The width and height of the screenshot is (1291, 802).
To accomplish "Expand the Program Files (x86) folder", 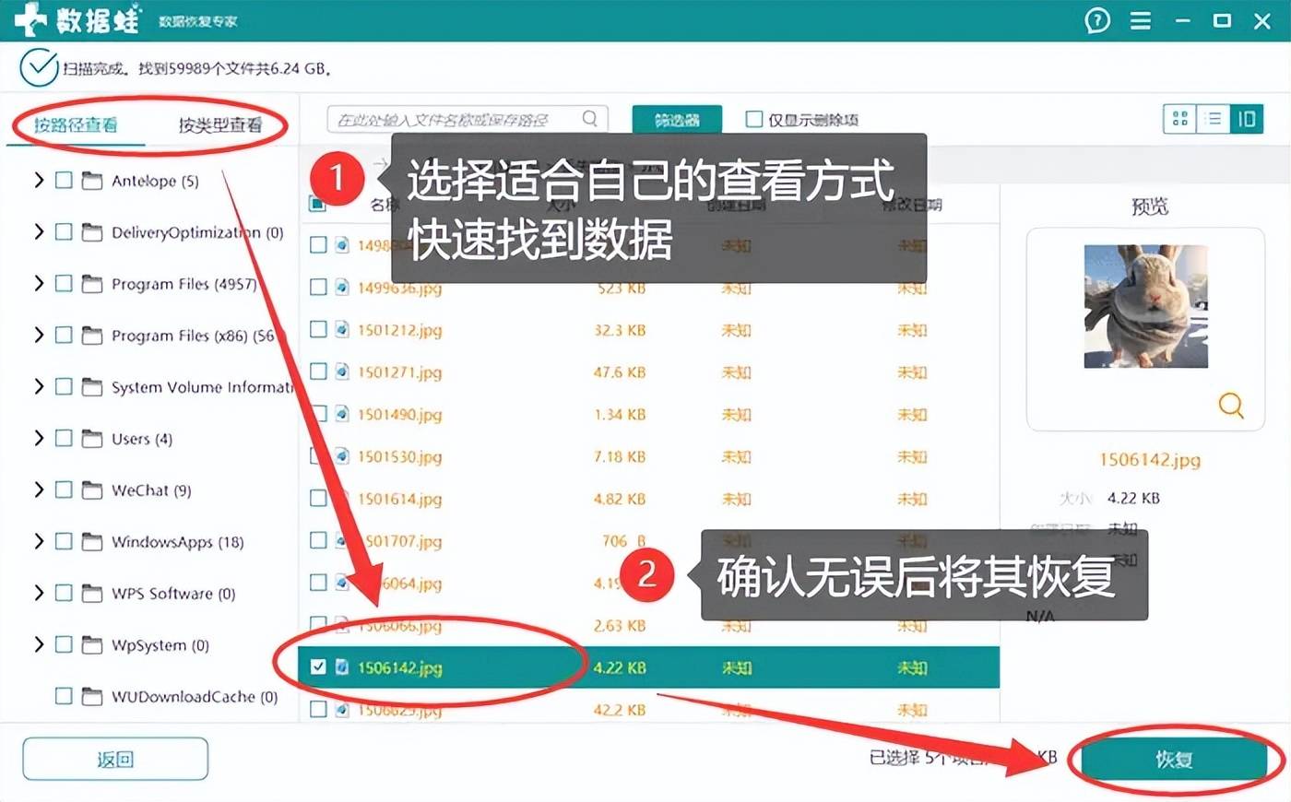I will 39,336.
